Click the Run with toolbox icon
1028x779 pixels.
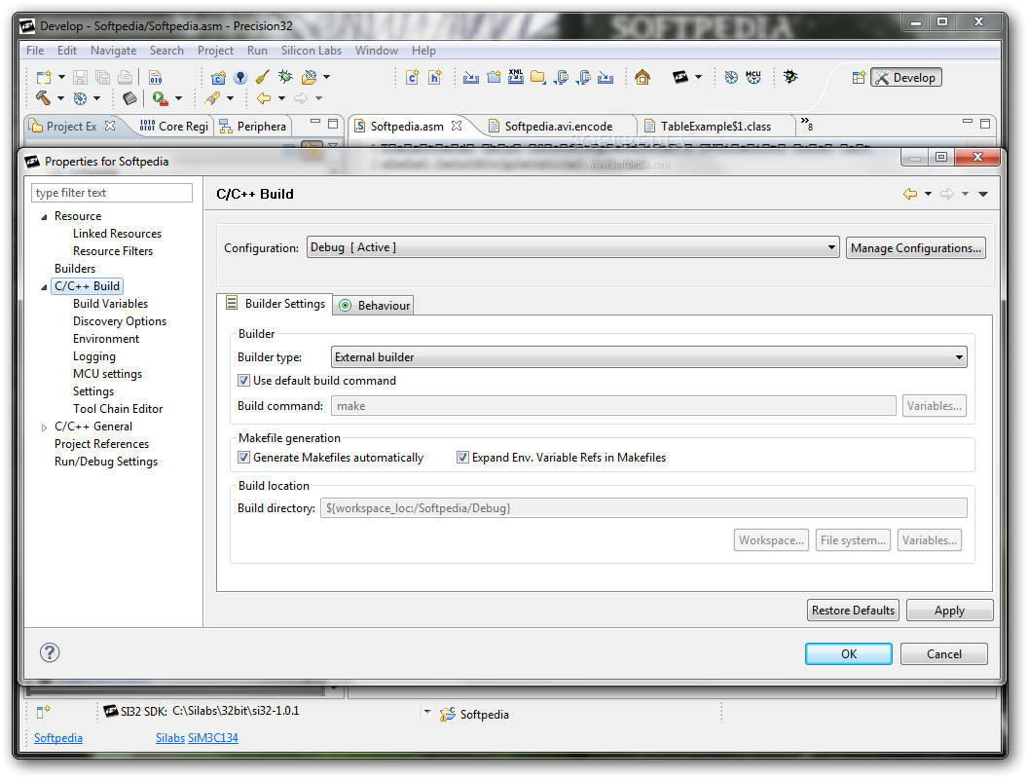160,98
